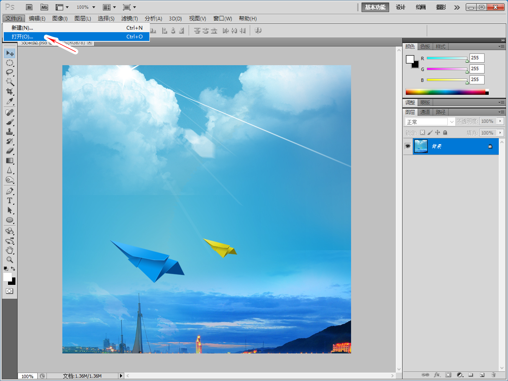Image resolution: width=508 pixels, height=381 pixels.
Task: Switch to the 路径 tab
Action: click(441, 112)
